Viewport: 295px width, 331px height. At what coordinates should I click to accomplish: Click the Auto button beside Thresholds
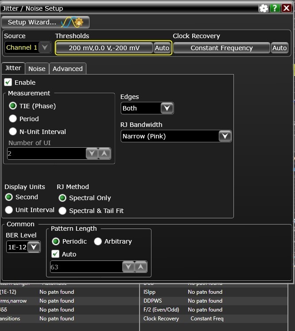point(162,48)
